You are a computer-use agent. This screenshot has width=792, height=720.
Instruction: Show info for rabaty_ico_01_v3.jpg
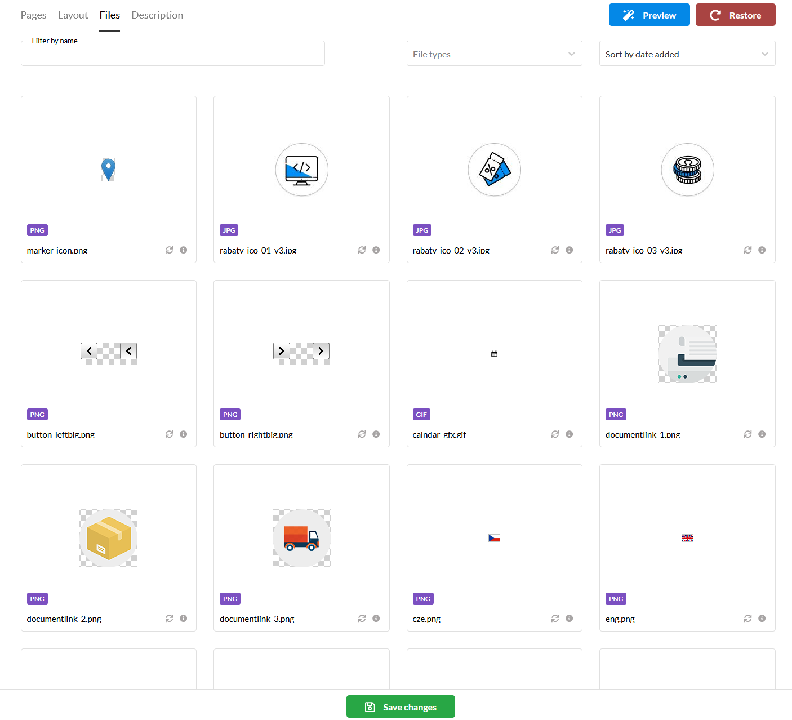click(376, 250)
